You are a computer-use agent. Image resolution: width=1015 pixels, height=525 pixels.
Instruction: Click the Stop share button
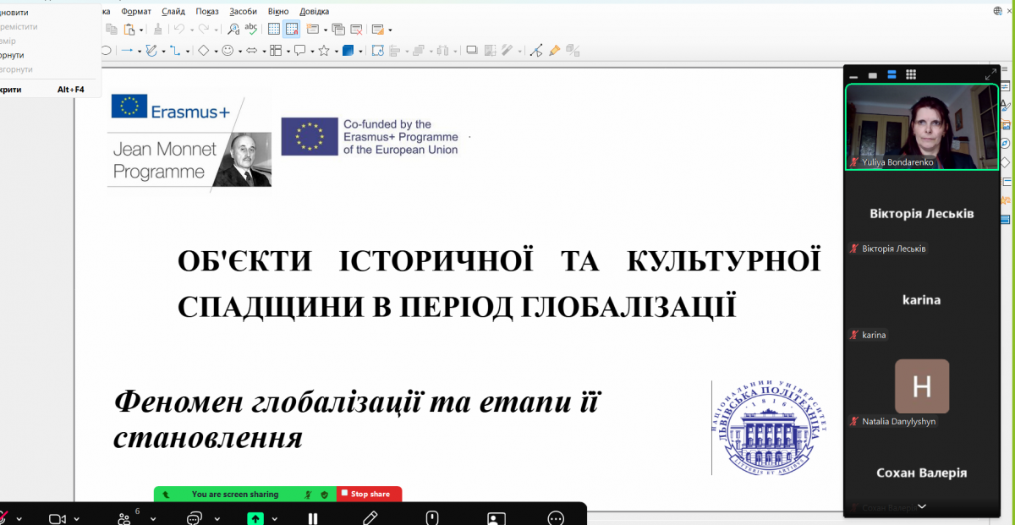point(370,494)
